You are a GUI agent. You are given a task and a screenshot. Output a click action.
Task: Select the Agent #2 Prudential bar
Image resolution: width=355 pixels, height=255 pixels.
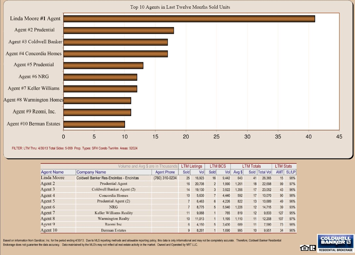point(119,30)
